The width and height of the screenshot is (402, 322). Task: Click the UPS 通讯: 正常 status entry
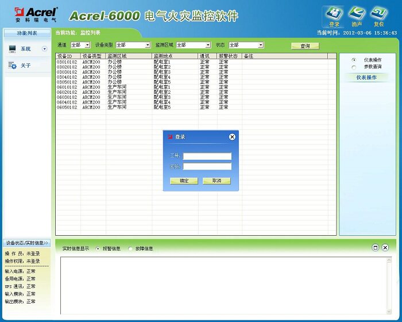pos(20,286)
